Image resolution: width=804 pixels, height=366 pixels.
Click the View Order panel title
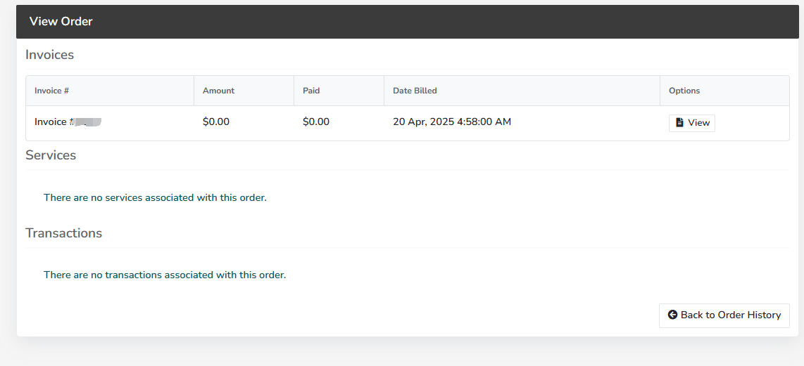[x=61, y=22]
